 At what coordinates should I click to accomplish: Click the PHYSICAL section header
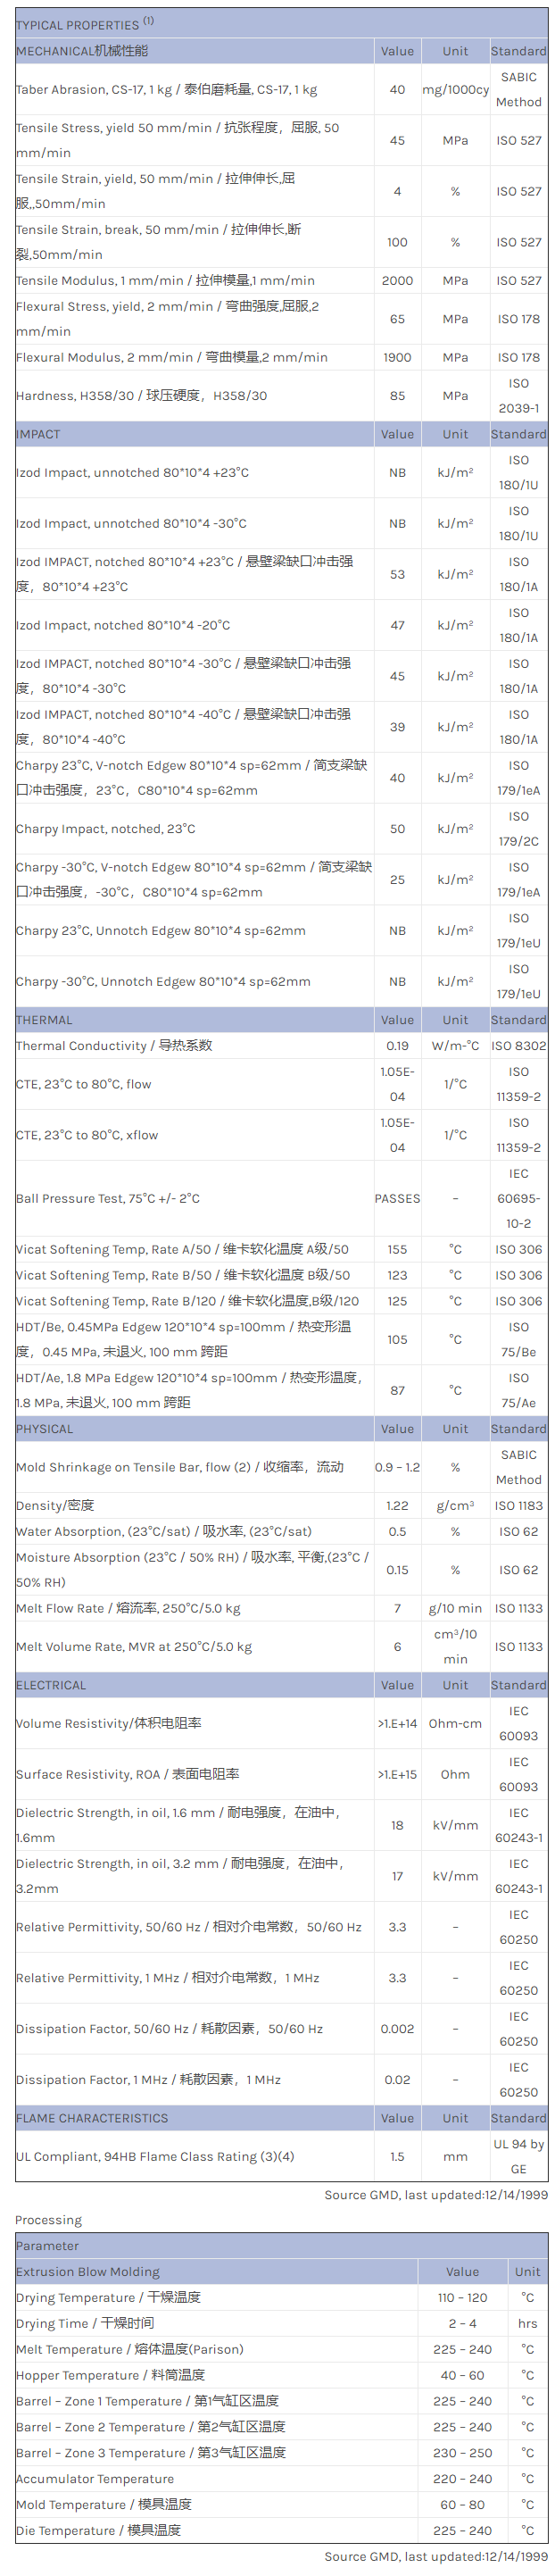click(x=45, y=1429)
